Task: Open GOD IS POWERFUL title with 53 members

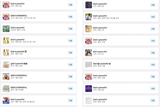Action: click(x=19, y=76)
